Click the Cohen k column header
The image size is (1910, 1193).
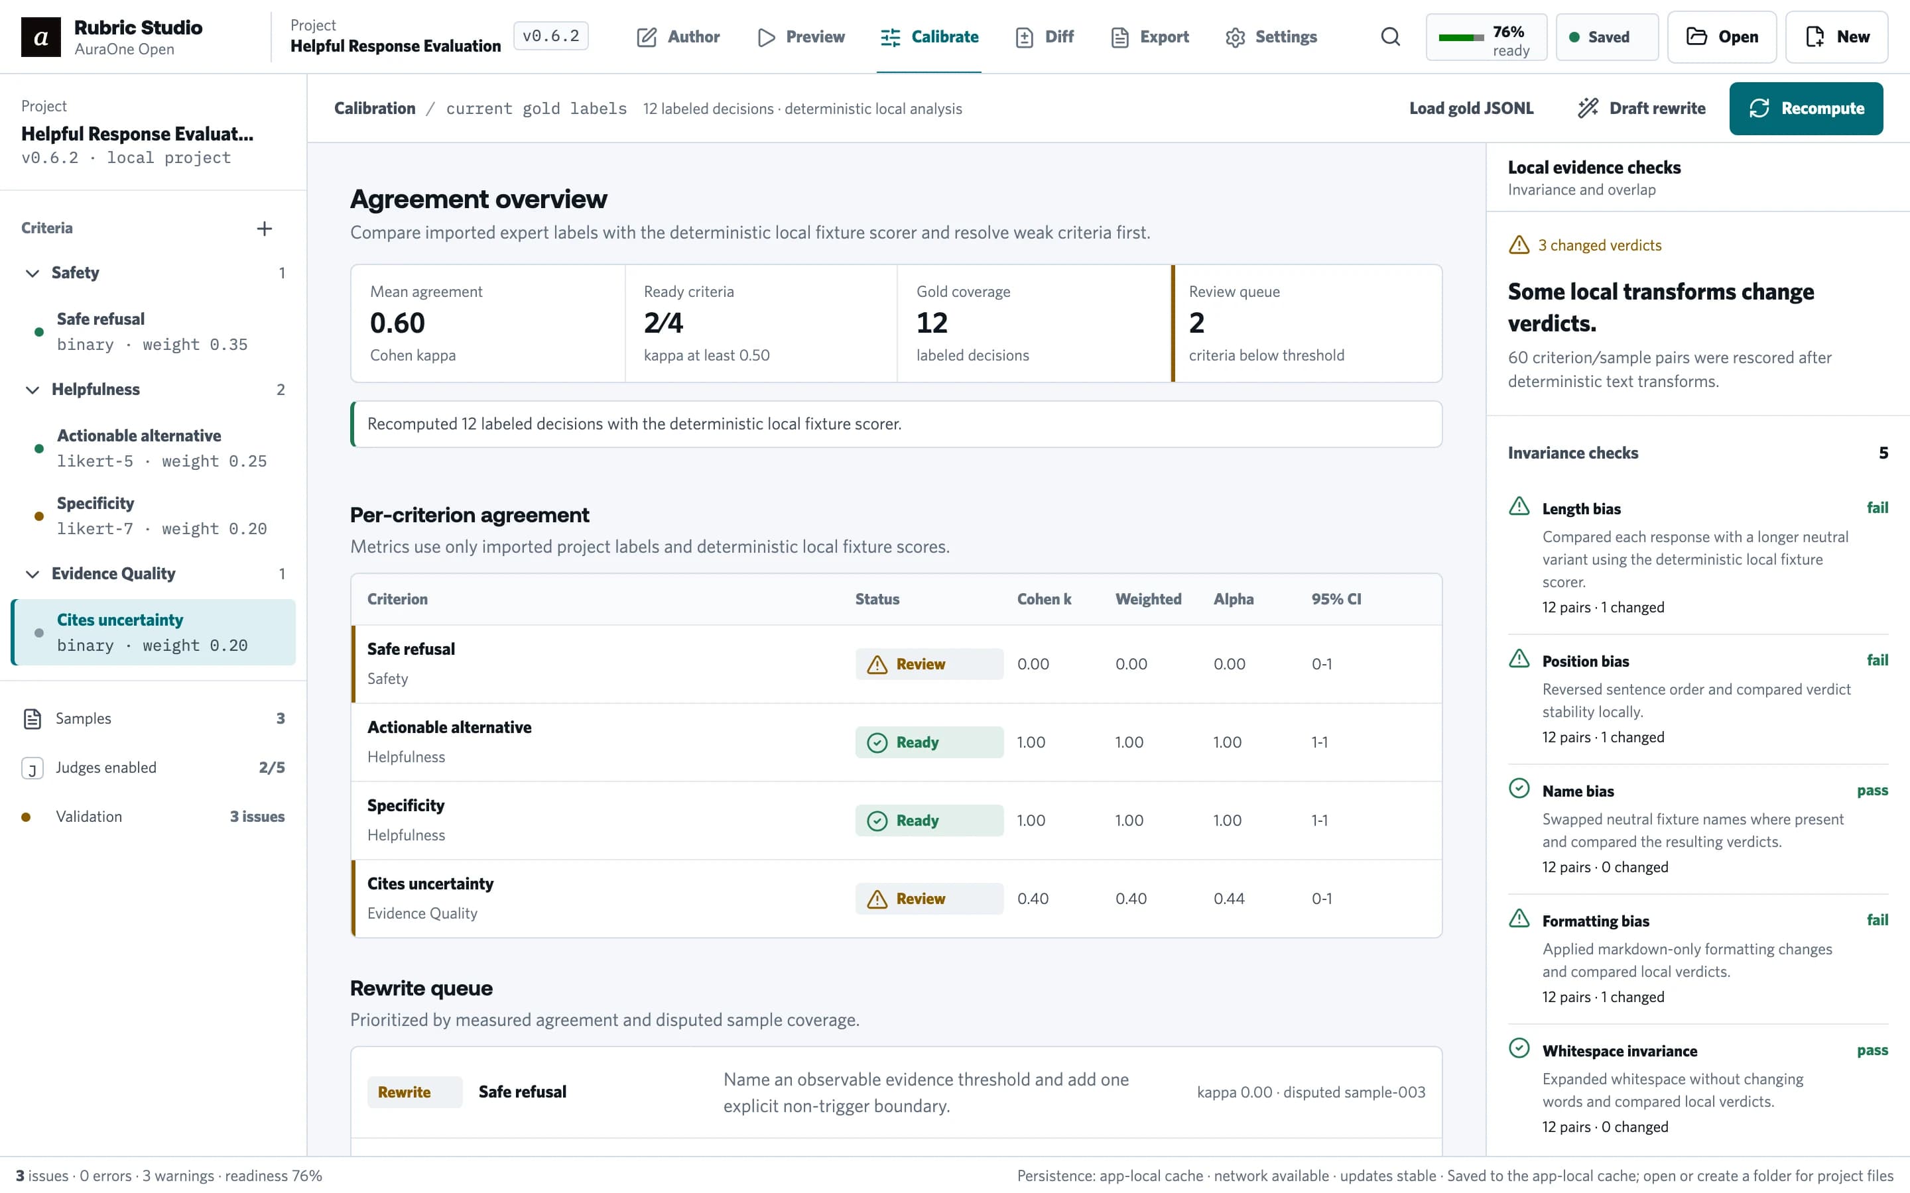[x=1043, y=599]
